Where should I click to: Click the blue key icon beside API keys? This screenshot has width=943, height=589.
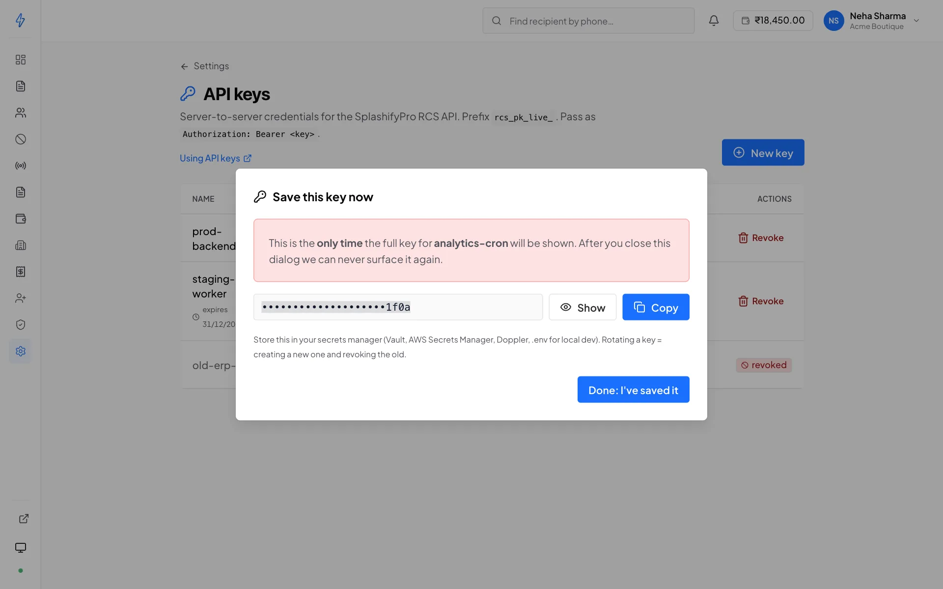[x=188, y=94]
